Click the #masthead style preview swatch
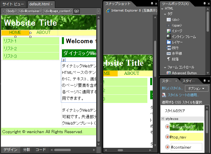Viewport: 211px width, 154px height. [186, 127]
